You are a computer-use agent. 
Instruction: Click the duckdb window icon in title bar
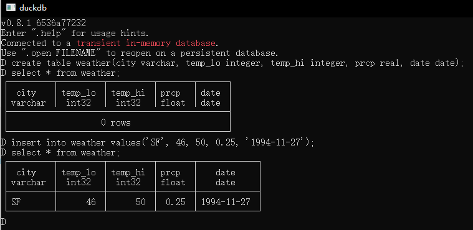(x=11, y=7)
